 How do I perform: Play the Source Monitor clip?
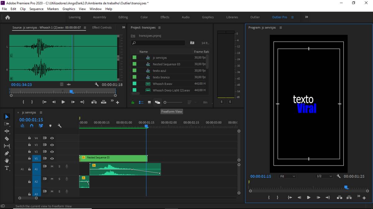(x=63, y=102)
